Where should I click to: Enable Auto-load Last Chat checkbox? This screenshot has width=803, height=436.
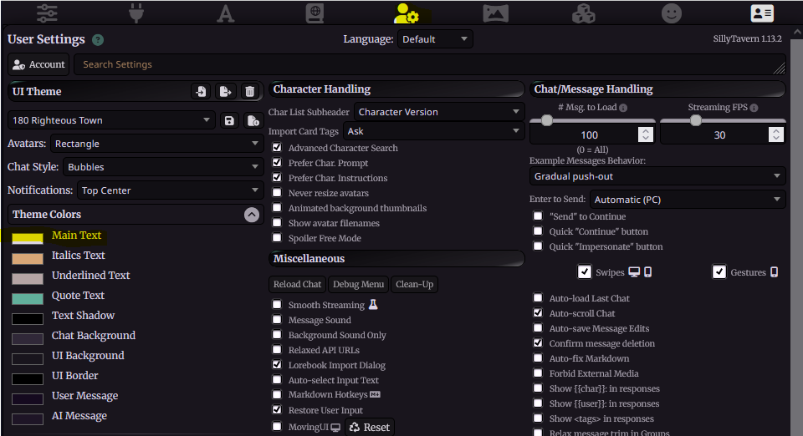click(538, 298)
